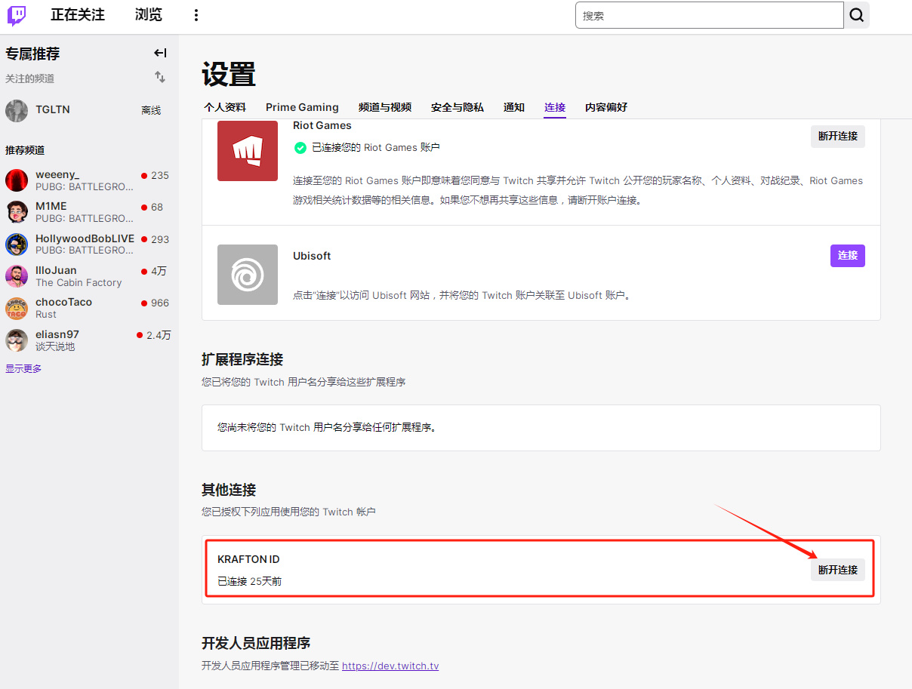Image resolution: width=912 pixels, height=689 pixels.
Task: Click the 扩展程序连接 heading
Action: [242, 359]
